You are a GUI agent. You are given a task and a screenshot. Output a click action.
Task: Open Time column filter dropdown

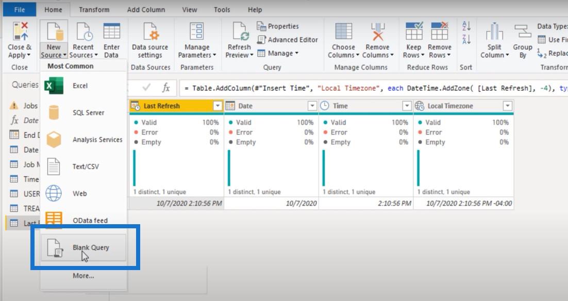coord(407,106)
